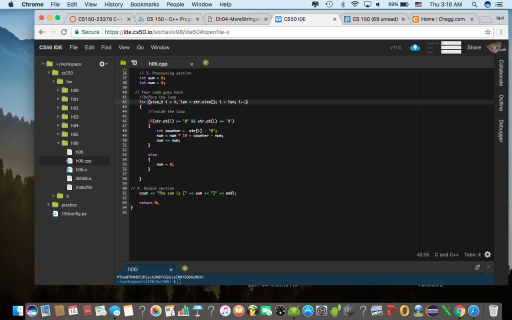Open the CS50 IDE File menu
This screenshot has width=512, height=320.
pos(73,47)
